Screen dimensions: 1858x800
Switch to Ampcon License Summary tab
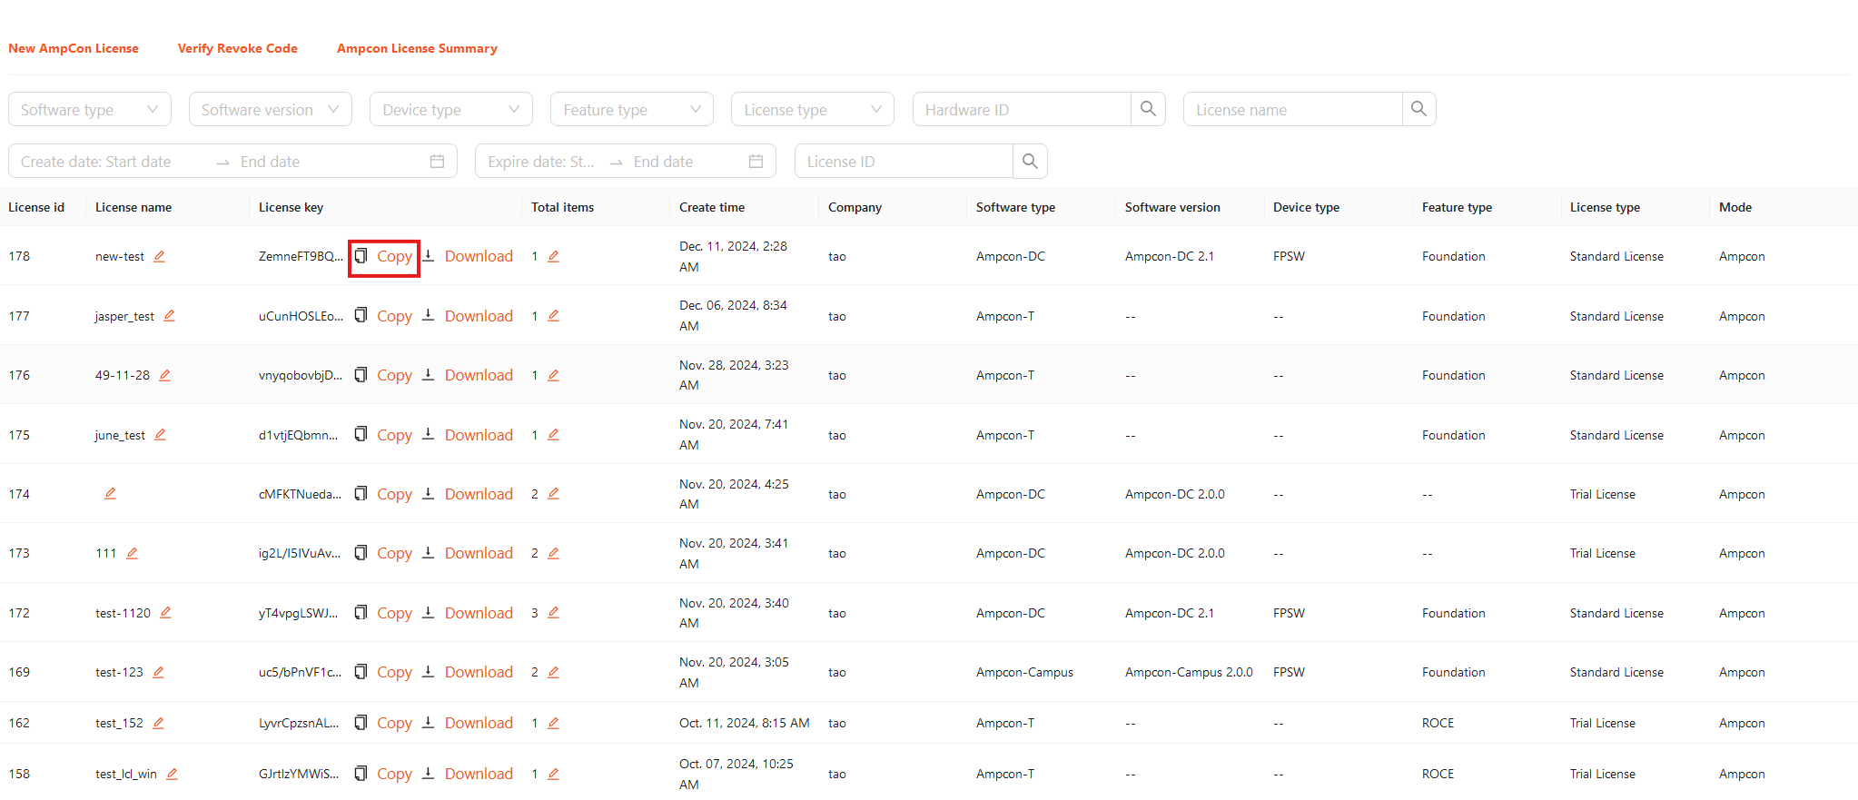click(x=417, y=48)
